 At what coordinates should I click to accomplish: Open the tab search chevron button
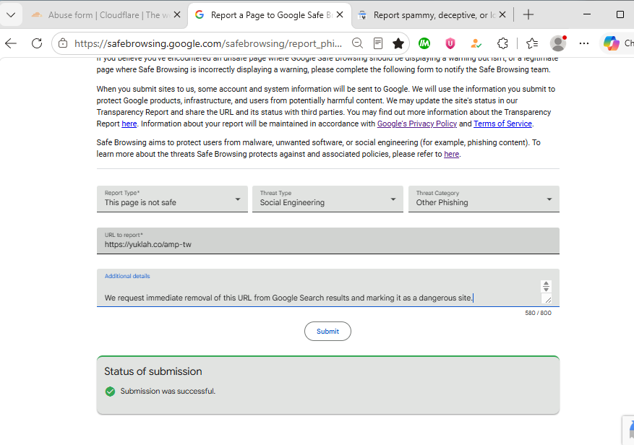click(11, 15)
